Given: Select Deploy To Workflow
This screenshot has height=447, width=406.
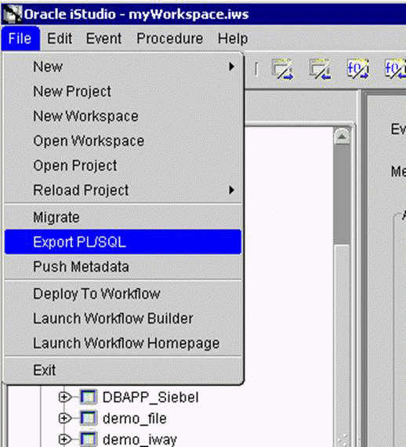Looking at the screenshot, I should [123, 293].
